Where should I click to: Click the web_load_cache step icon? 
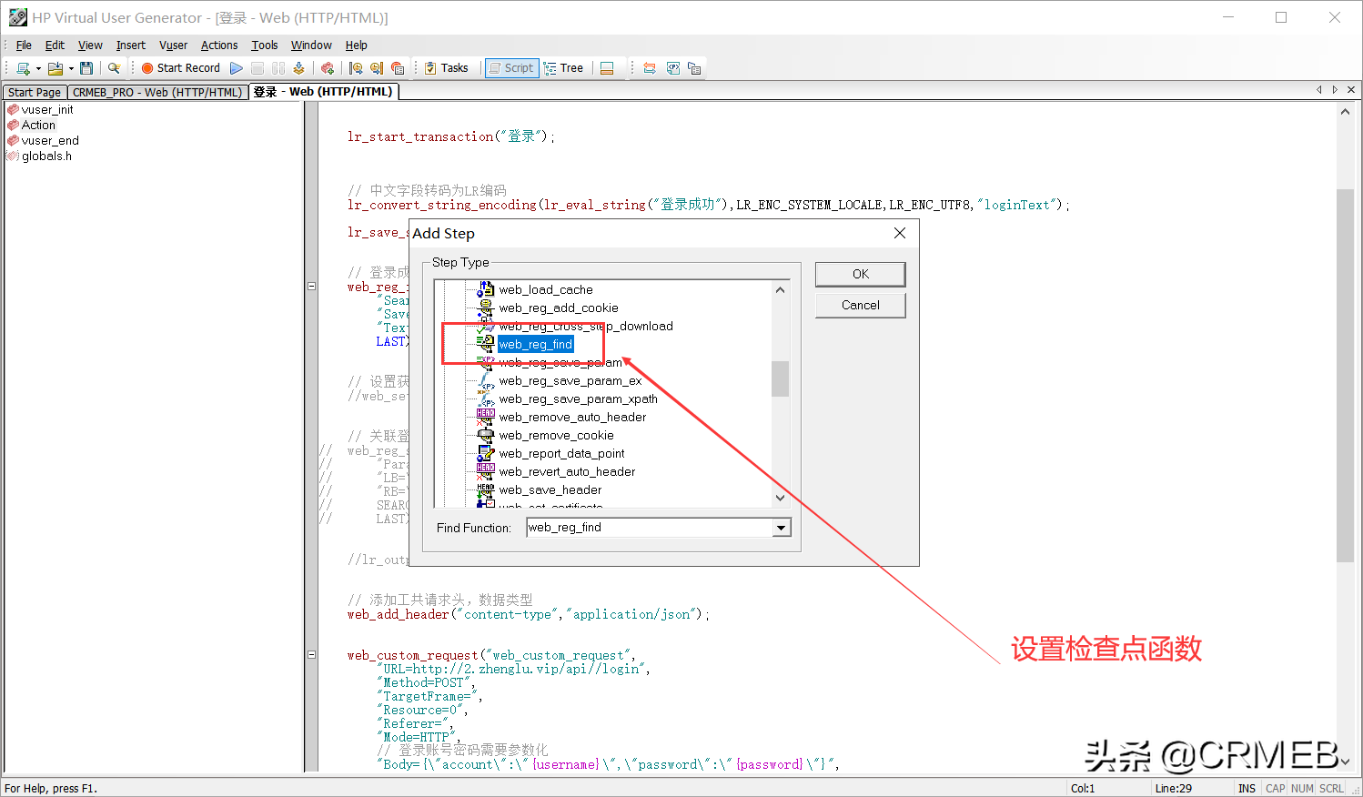point(486,289)
